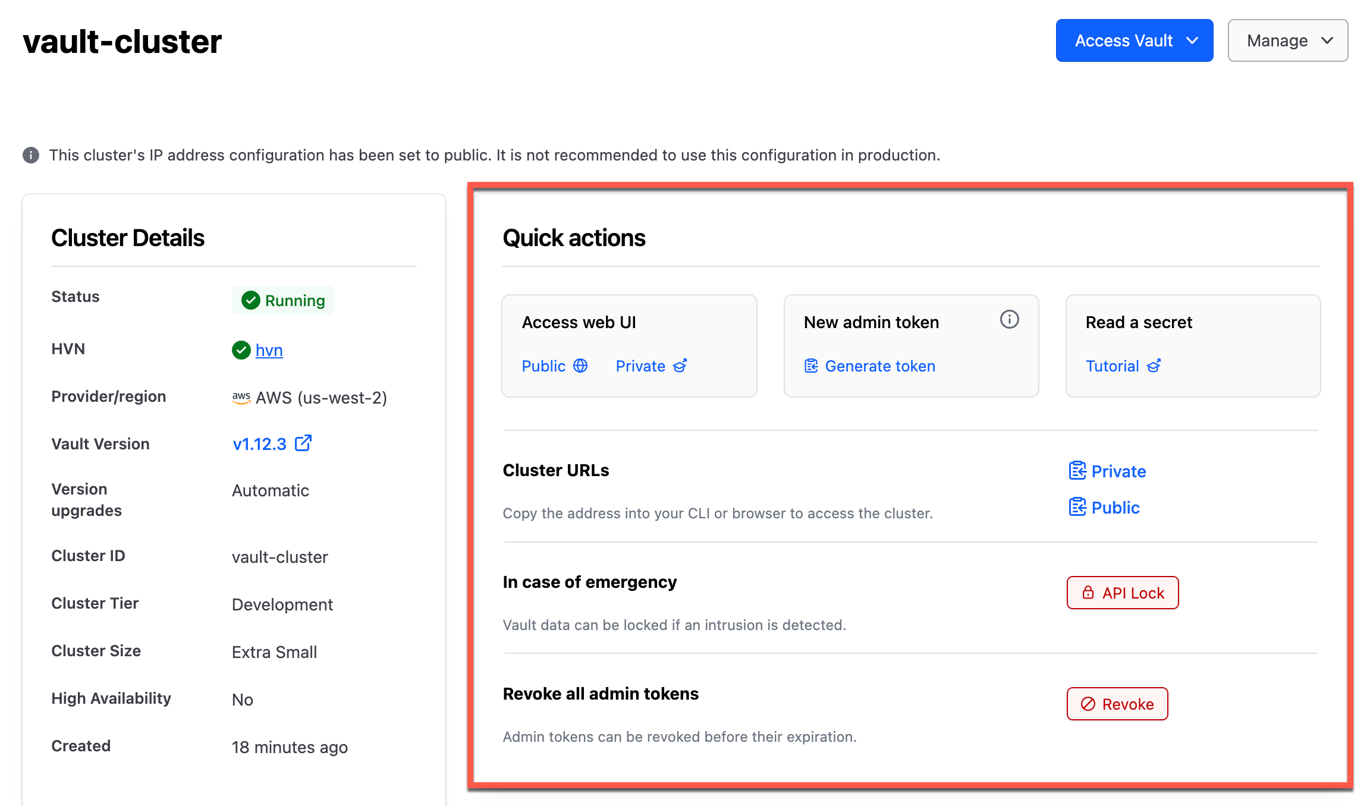Click the green Running status check icon
The height and width of the screenshot is (806, 1370).
click(251, 300)
